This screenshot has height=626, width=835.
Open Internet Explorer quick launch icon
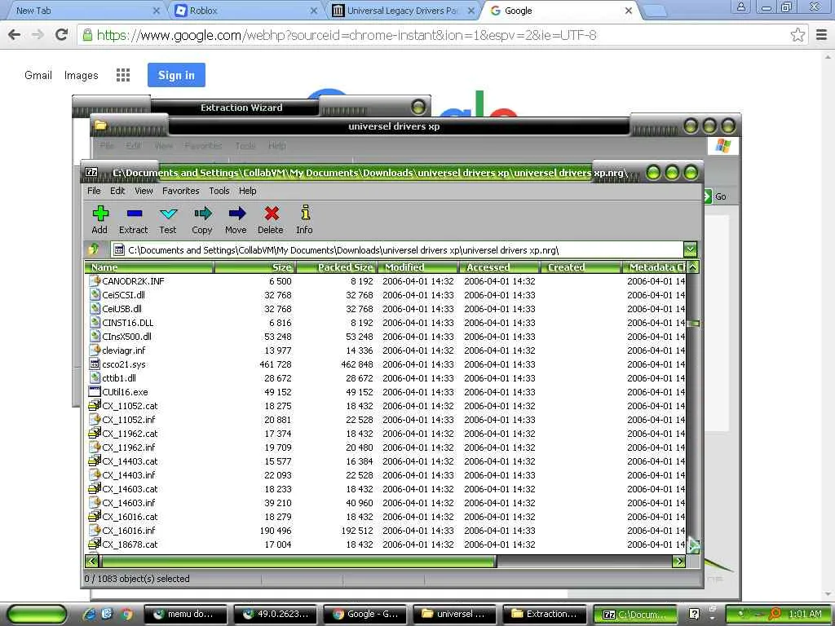tap(90, 614)
